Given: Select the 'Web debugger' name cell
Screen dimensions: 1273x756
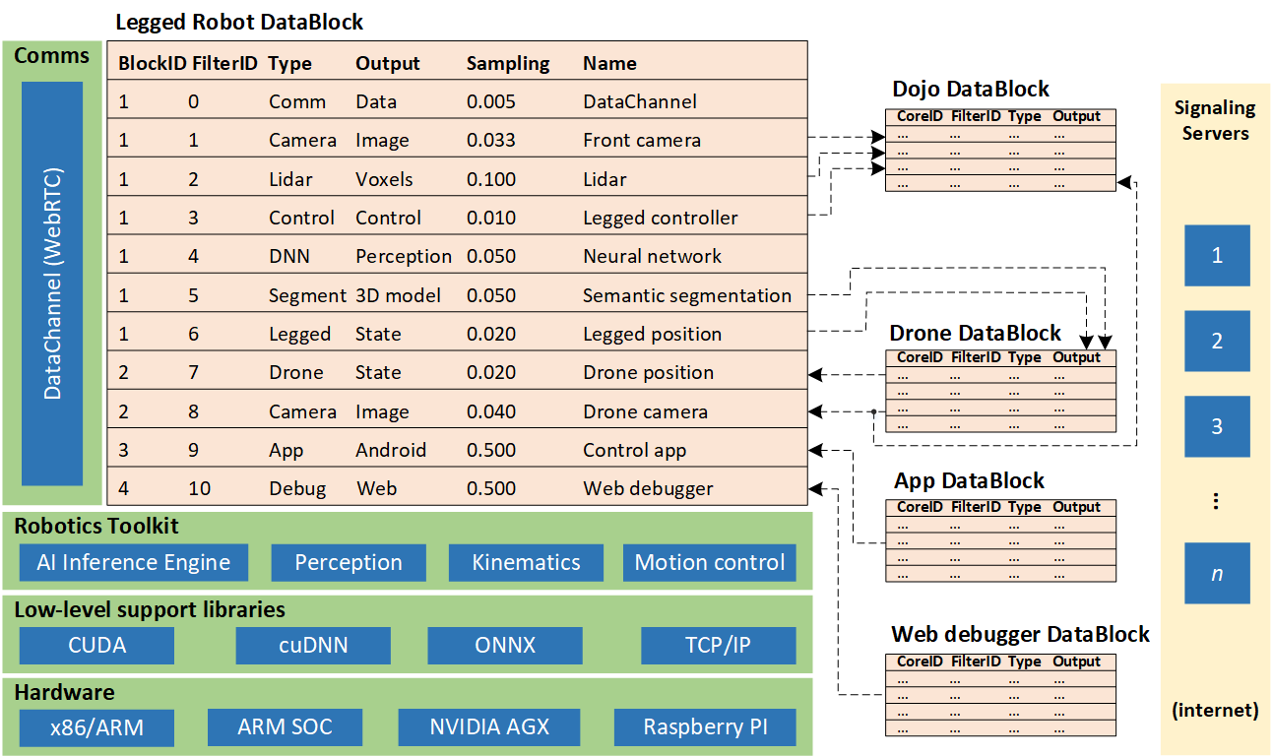Looking at the screenshot, I should tap(648, 488).
